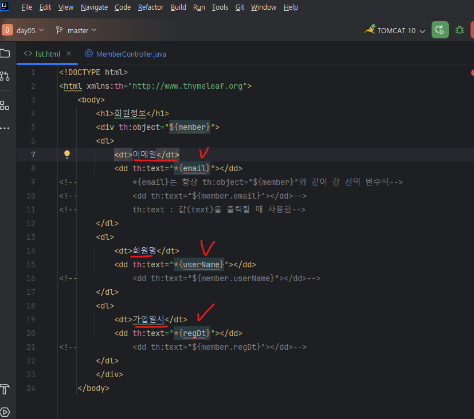Open the File menu
The image size is (474, 419).
pyautogui.click(x=27, y=7)
